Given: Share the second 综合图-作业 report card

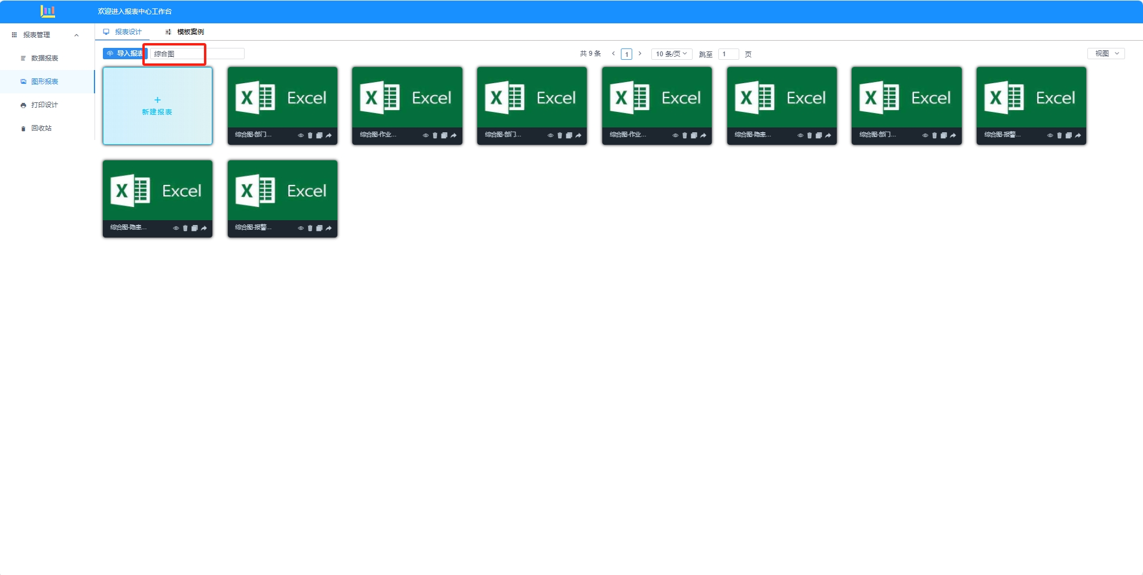Looking at the screenshot, I should pyautogui.click(x=703, y=135).
